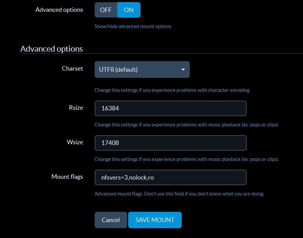The height and width of the screenshot is (238, 303).
Task: Open the Charset UTF8 (default) dropdown
Action: (x=142, y=69)
